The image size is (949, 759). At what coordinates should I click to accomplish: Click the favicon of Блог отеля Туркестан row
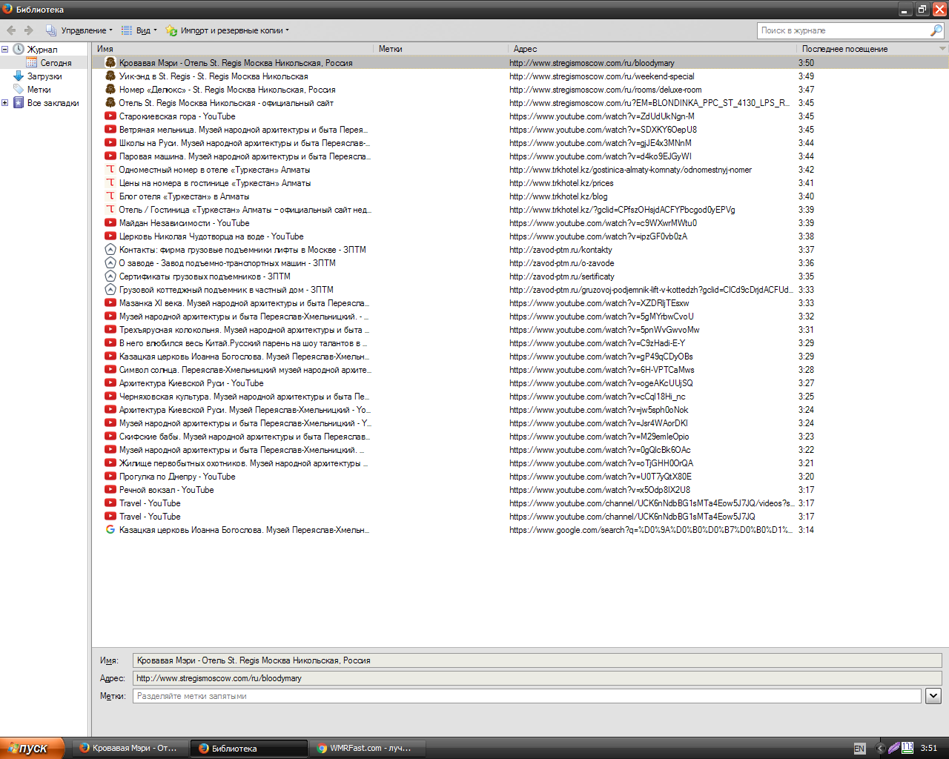click(x=110, y=196)
